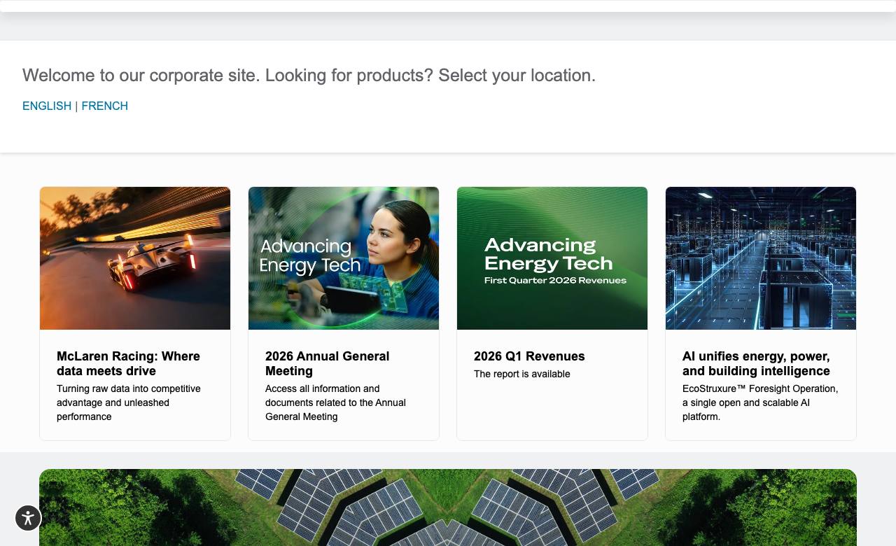Open the First Quarter 2026 Revenues image

(552, 258)
